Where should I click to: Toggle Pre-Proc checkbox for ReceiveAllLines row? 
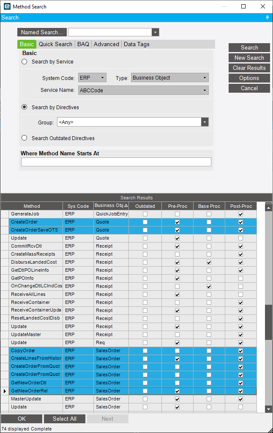coord(177,294)
